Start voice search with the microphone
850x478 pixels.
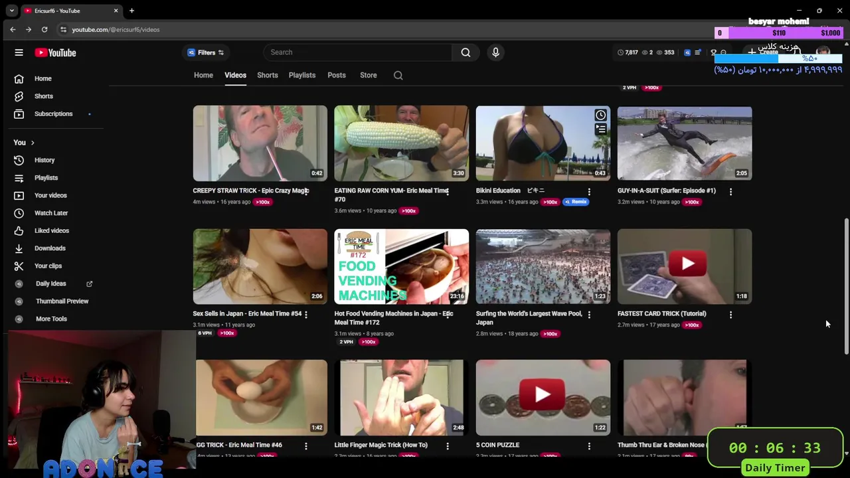tap(495, 52)
